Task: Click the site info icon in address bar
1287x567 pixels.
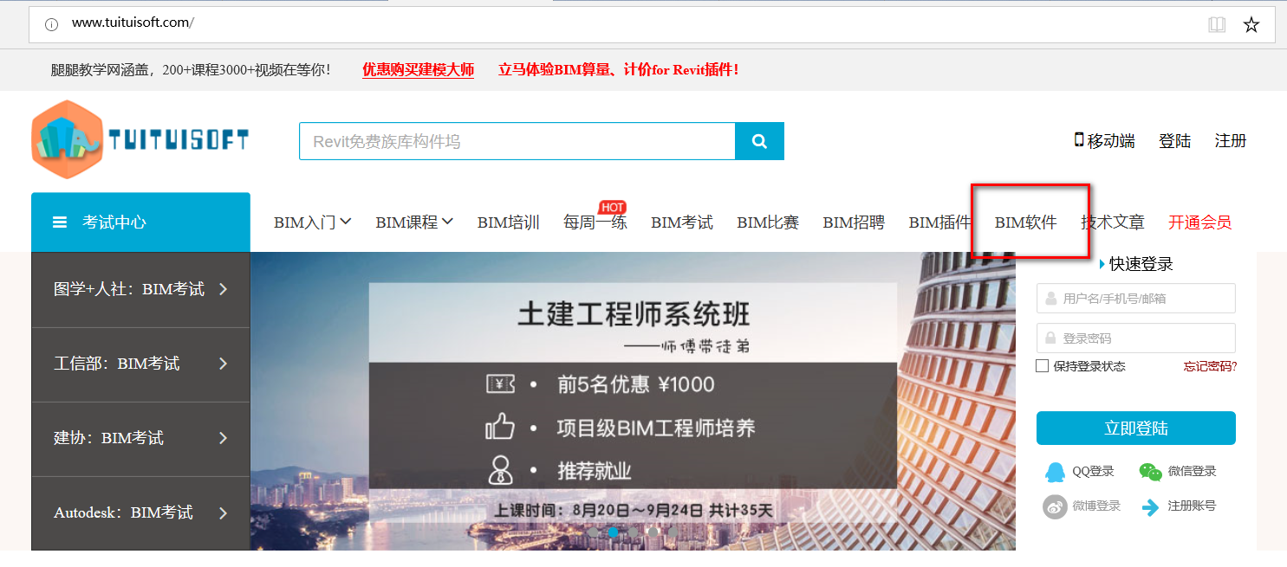Action: tap(51, 24)
